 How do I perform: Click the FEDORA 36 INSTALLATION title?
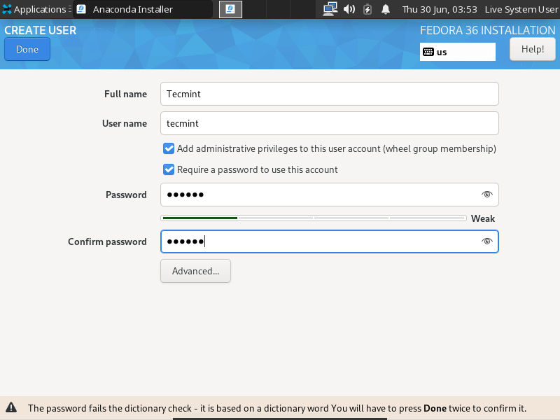click(x=487, y=30)
